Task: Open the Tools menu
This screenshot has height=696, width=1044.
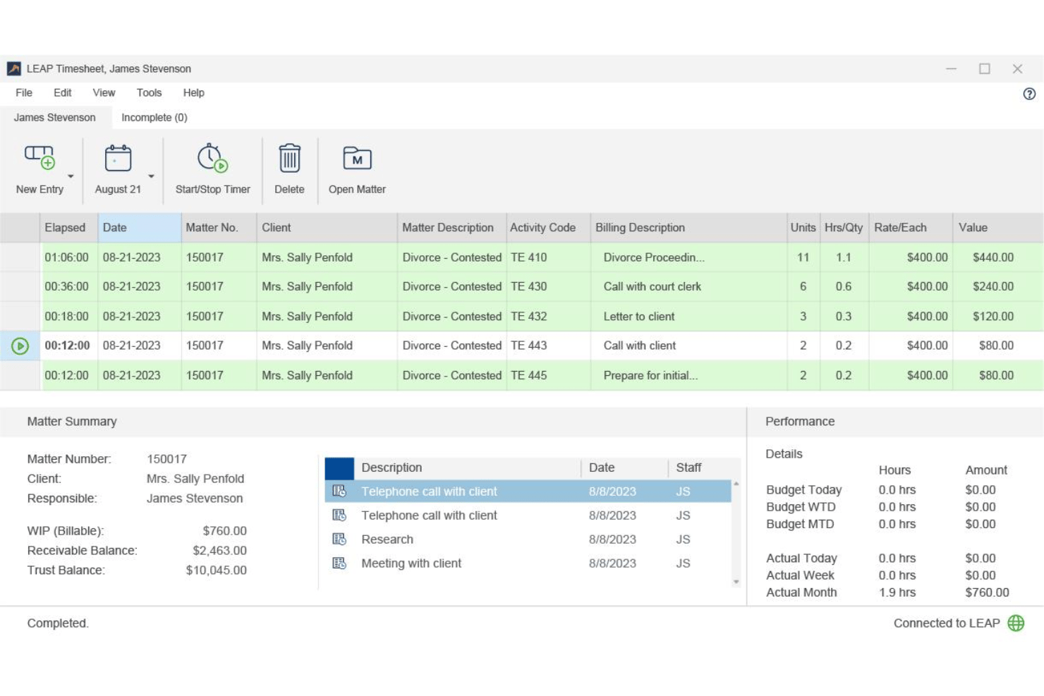Action: (149, 92)
